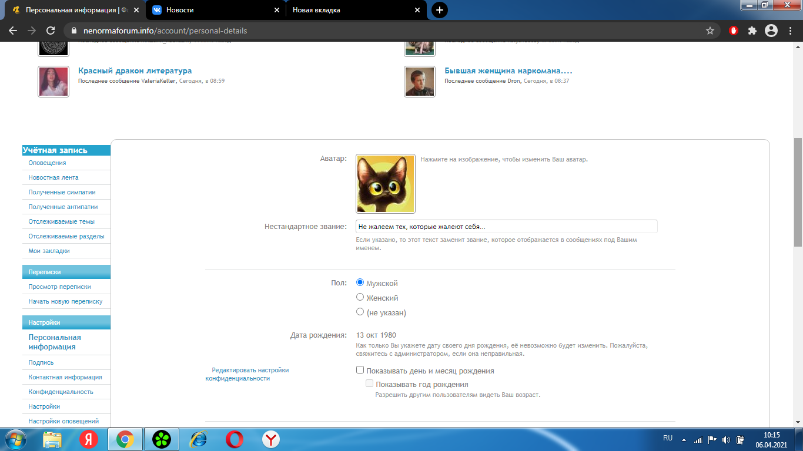Switch to the Новая вкладка tab

353,10
